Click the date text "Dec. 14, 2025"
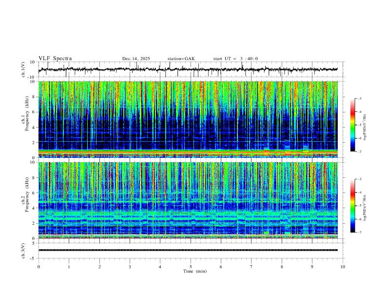This screenshot has width=386, height=299. [x=136, y=59]
